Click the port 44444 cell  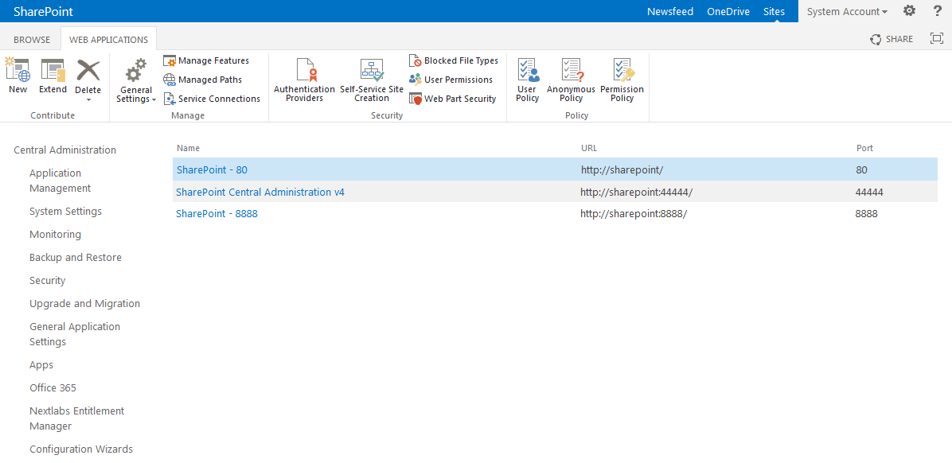[869, 193]
